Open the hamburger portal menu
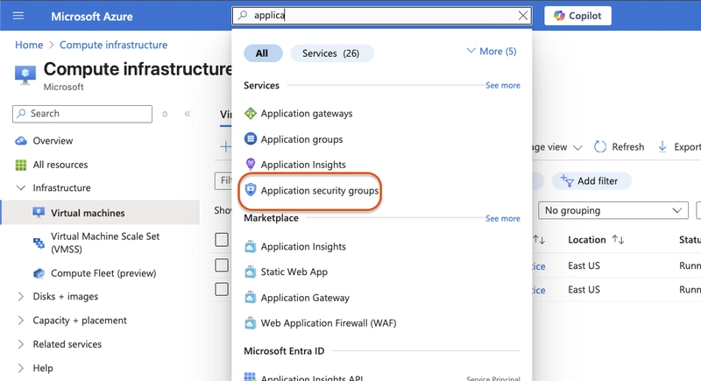Screen dimensions: 701x381 (18, 16)
